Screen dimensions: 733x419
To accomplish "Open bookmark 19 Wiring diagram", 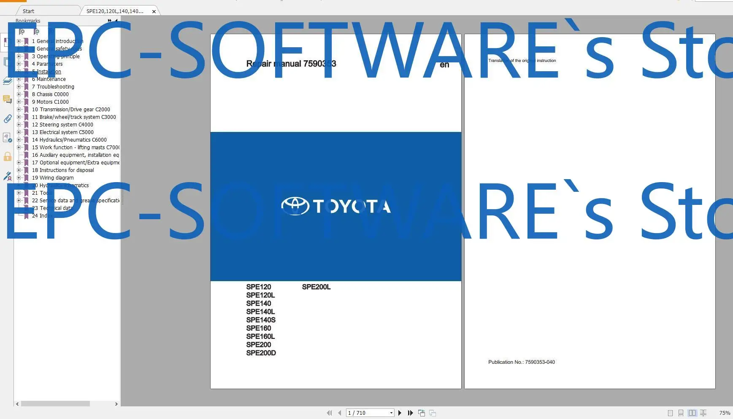I will click(53, 178).
